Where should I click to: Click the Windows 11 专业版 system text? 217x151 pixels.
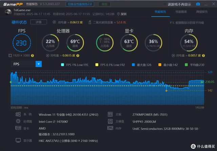(x=68, y=115)
